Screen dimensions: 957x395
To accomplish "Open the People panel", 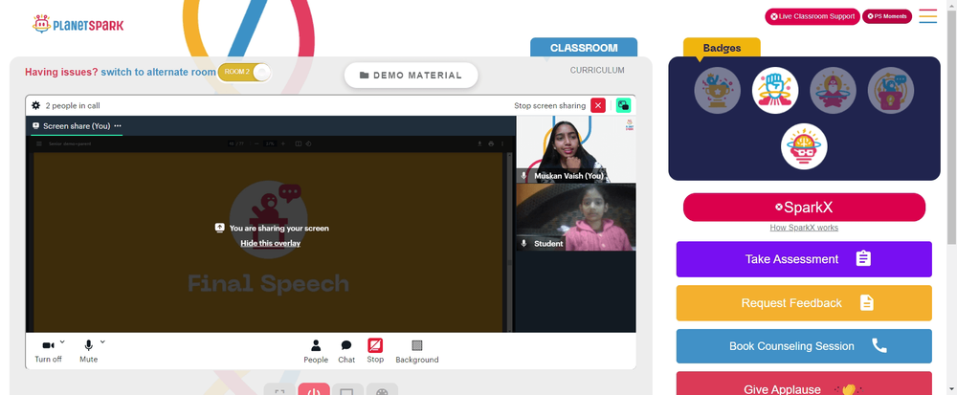I will (x=316, y=352).
